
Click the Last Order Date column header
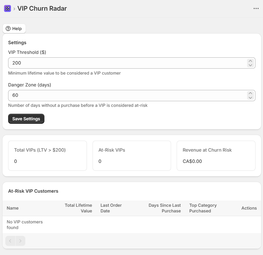(x=111, y=208)
